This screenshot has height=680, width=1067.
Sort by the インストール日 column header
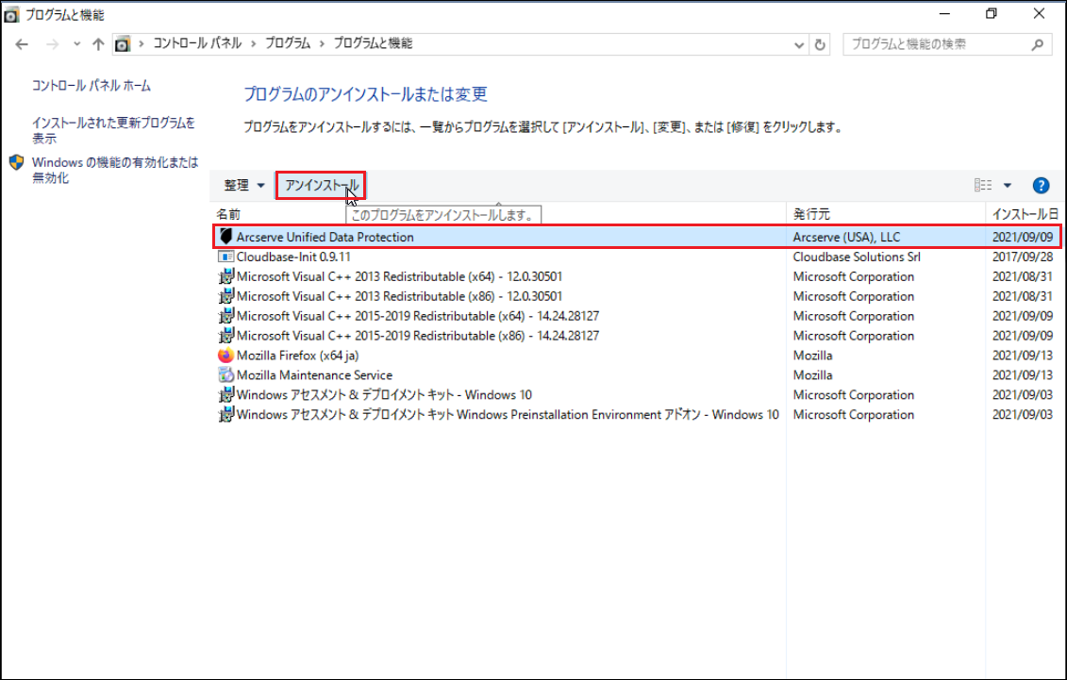coord(1025,214)
